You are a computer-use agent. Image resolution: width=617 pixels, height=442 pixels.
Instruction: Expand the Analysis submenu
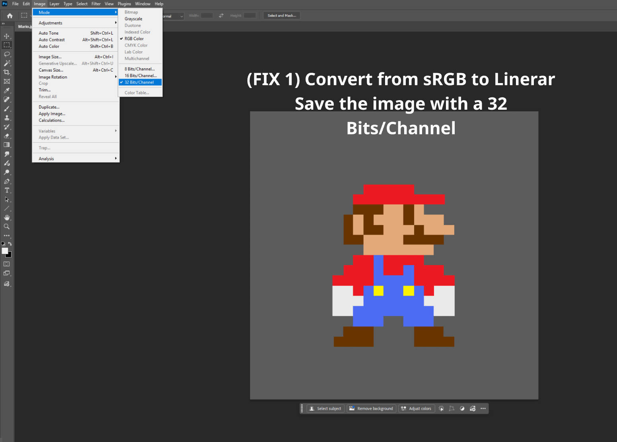click(x=76, y=159)
